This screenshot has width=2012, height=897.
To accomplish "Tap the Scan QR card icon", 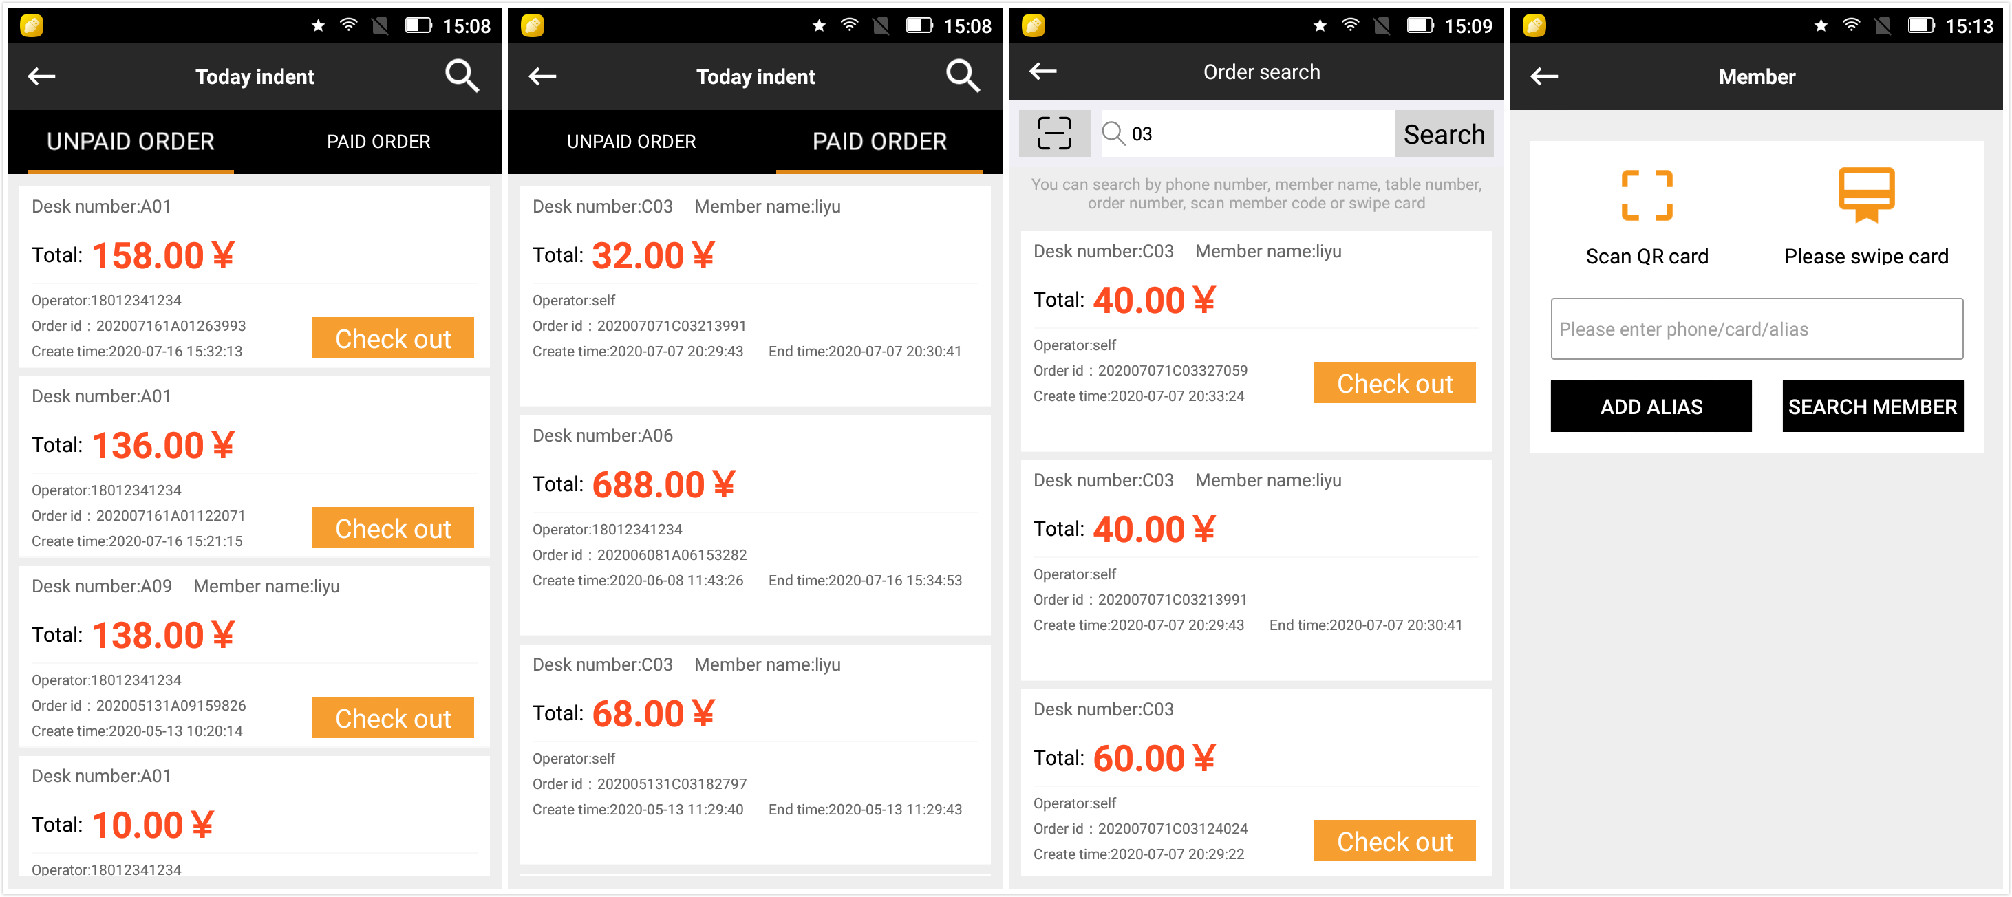I will coord(1647,196).
